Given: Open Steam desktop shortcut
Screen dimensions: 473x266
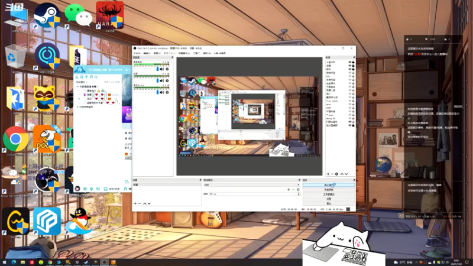Looking at the screenshot, I should 47,16.
